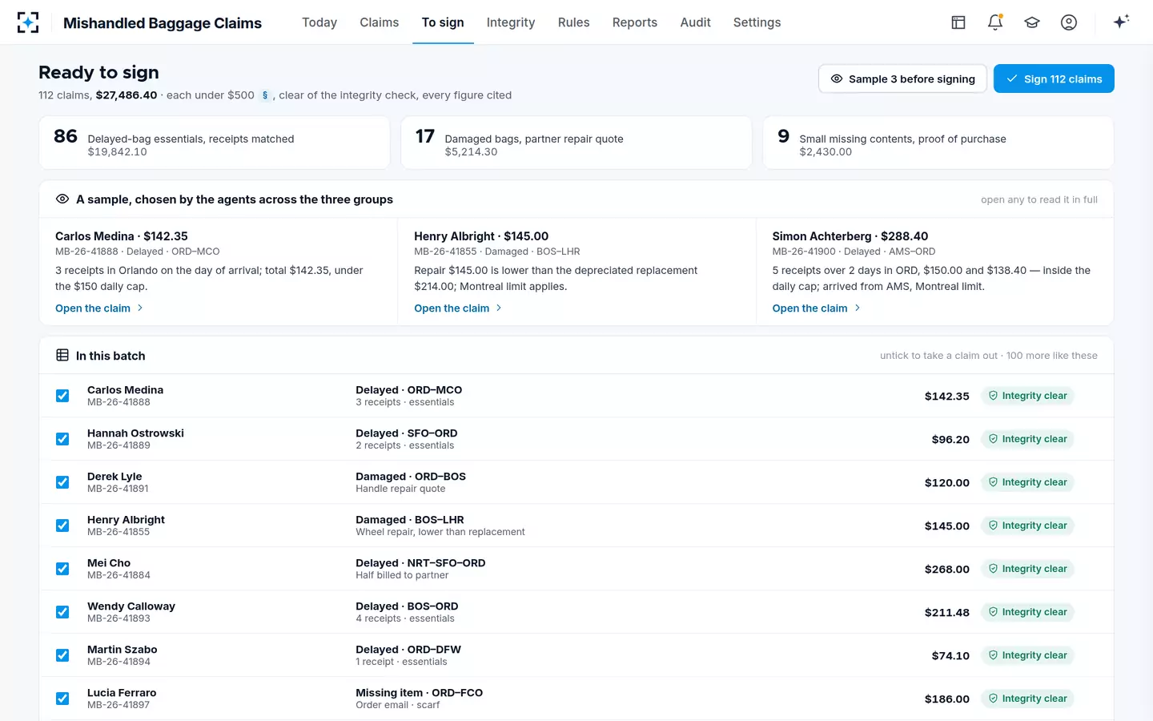Click the table icon beside In this batch

[x=62, y=356]
